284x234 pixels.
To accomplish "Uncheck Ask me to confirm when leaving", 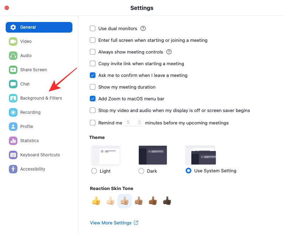I will click(93, 75).
